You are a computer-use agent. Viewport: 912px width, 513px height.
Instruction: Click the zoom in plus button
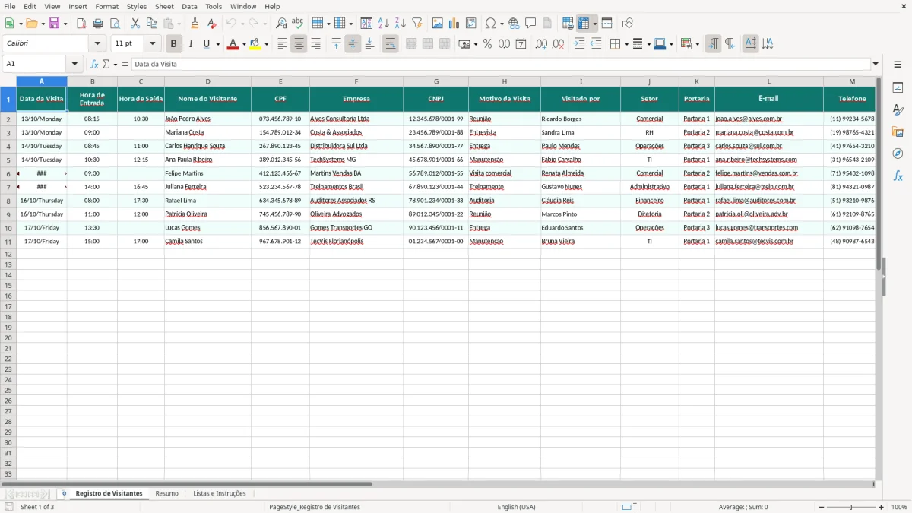[882, 507]
